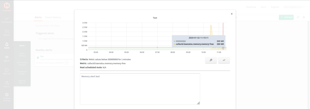Open the Docs link
The height and width of the screenshot is (109, 310).
click(263, 7)
